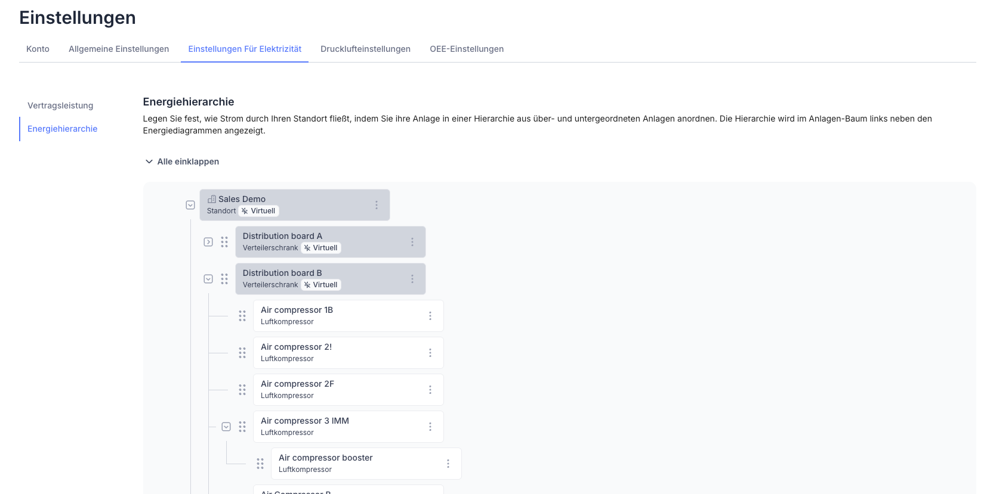Screen dimensions: 993x494
Task: Collapse the Sales Demo root node
Action: pyautogui.click(x=190, y=205)
